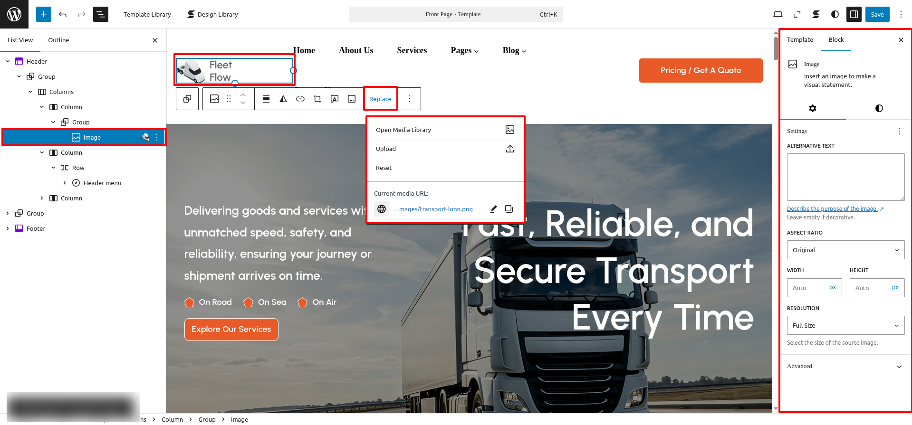This screenshot has width=912, height=425.
Task: Click the edit pencil icon next to media URL
Action: [494, 209]
